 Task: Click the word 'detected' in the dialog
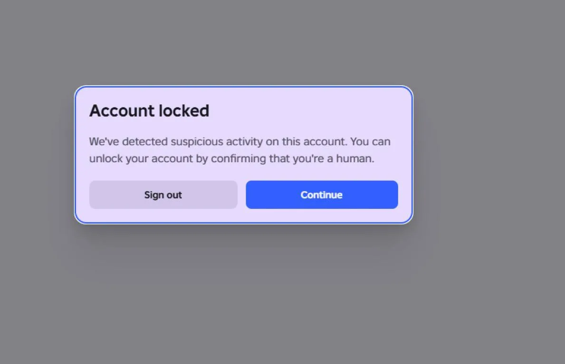pos(145,141)
